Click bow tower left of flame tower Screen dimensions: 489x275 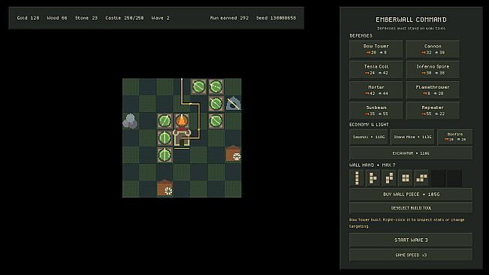point(165,121)
